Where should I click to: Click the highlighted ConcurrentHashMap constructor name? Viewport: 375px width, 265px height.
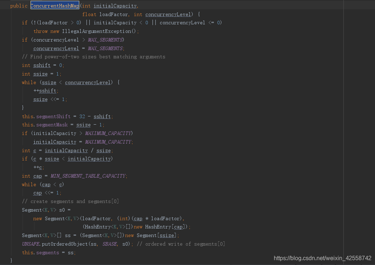coord(55,6)
